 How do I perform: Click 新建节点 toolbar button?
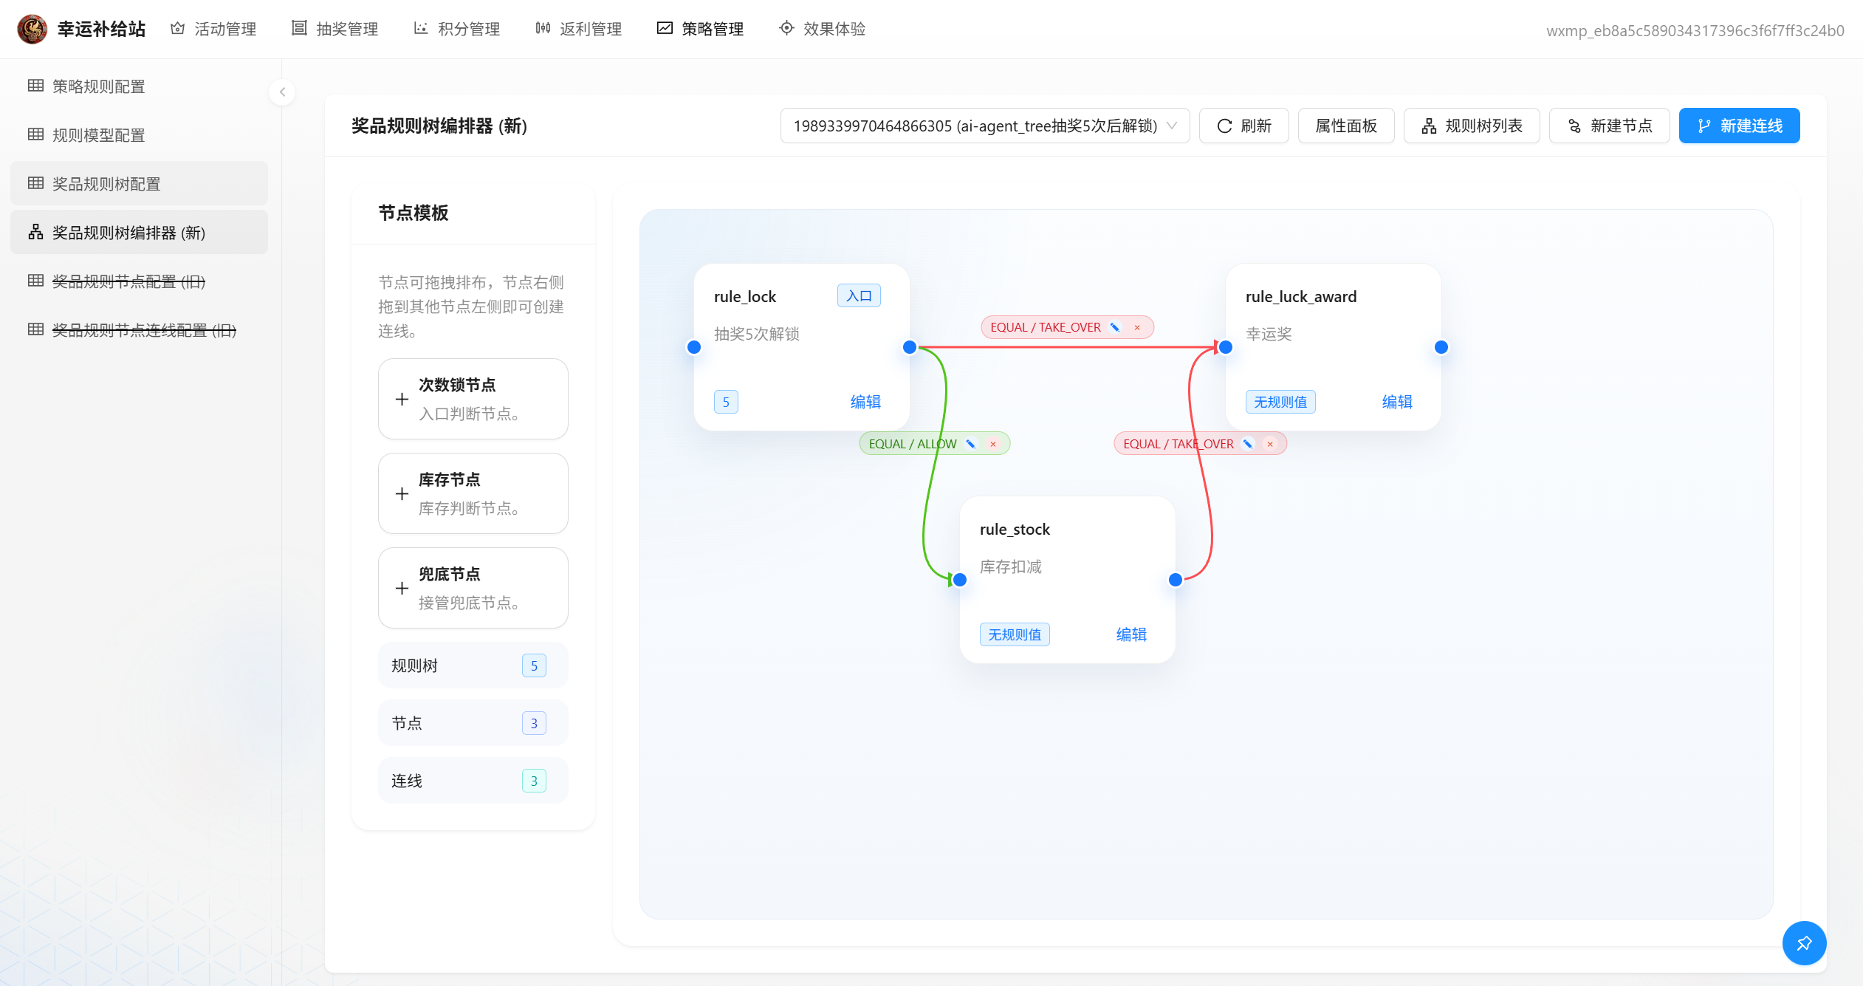[1609, 126]
